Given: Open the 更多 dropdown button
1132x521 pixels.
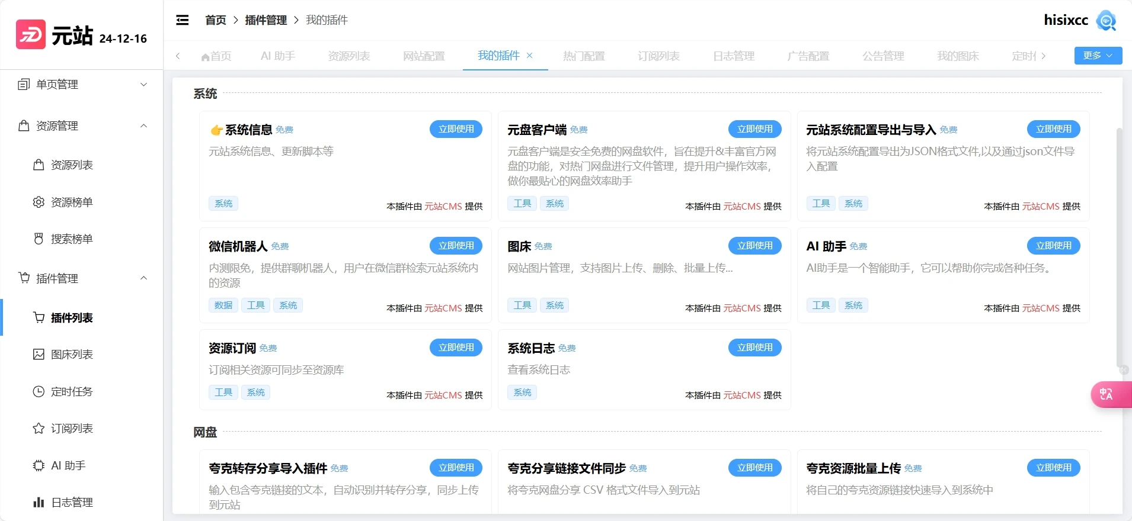Looking at the screenshot, I should point(1098,56).
